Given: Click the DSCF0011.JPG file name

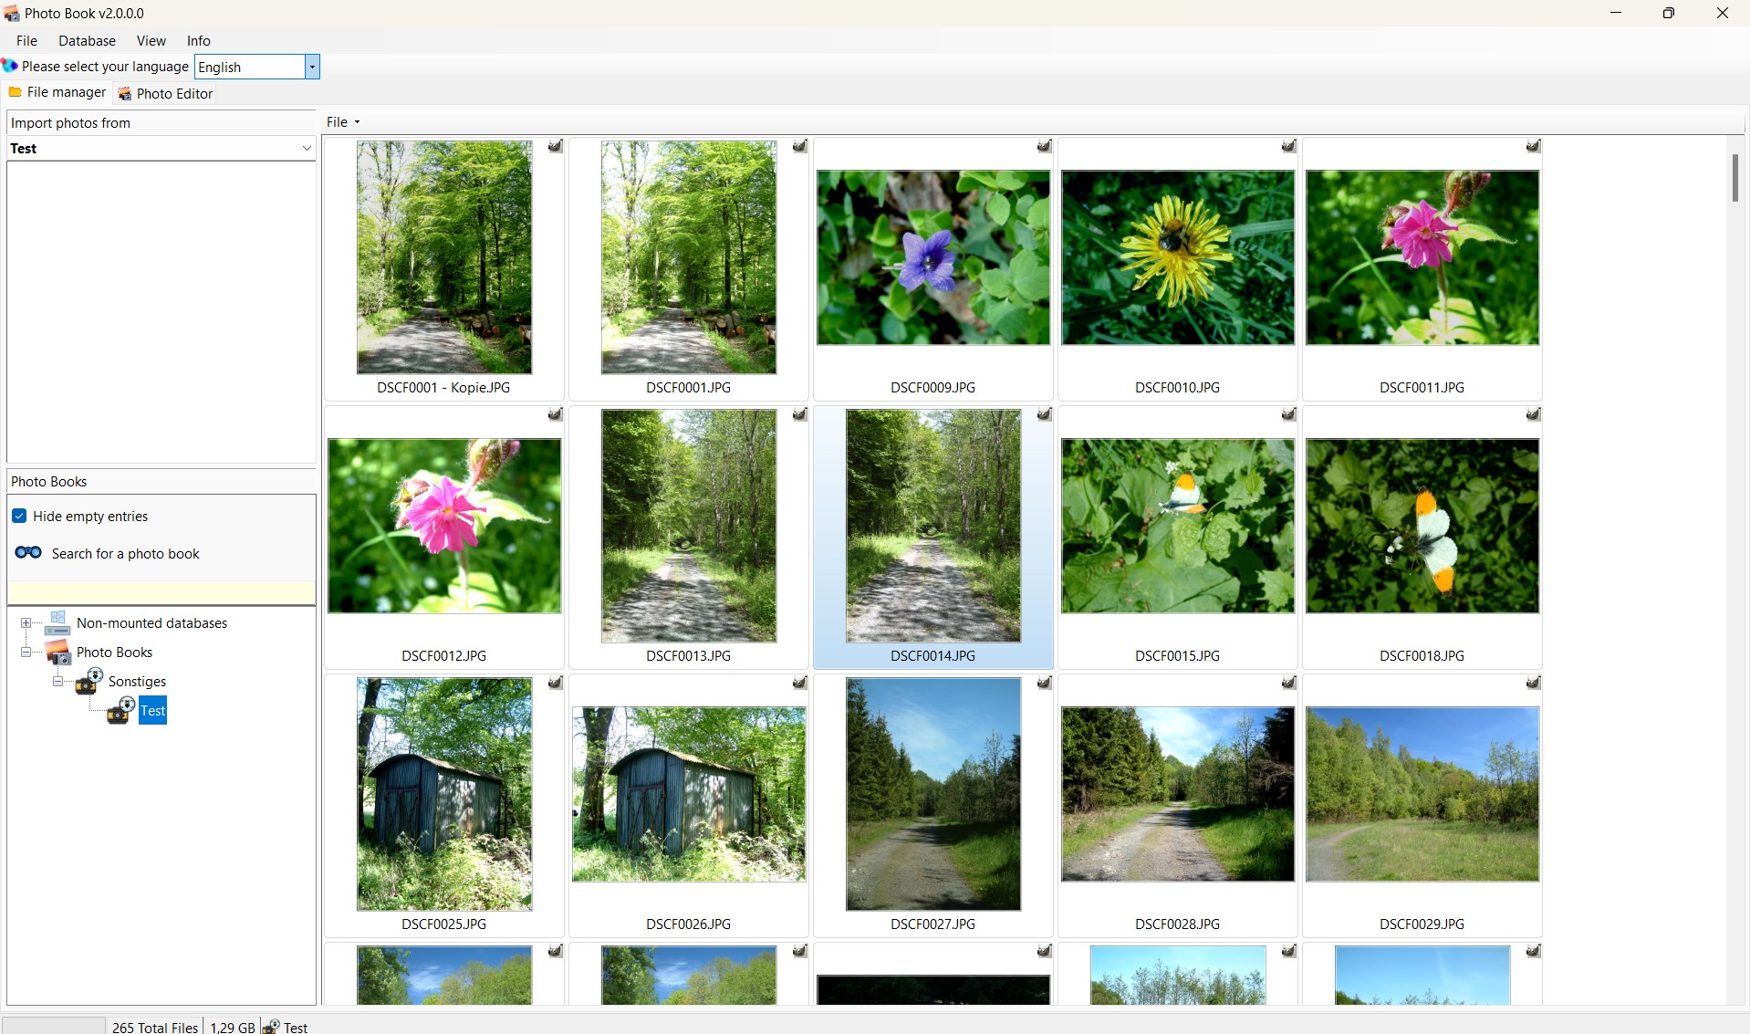Looking at the screenshot, I should 1422,388.
